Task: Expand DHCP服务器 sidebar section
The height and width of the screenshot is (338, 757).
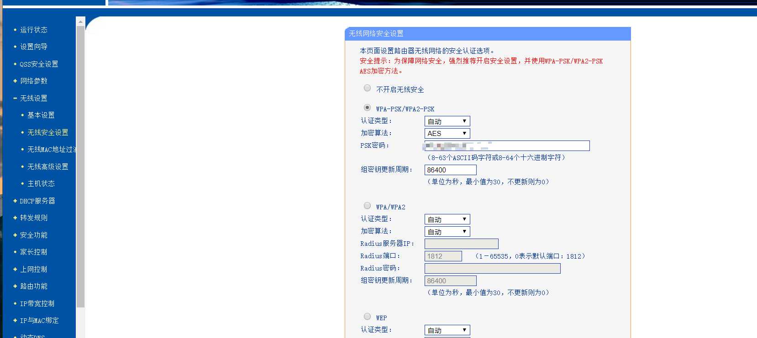Action: click(x=37, y=201)
